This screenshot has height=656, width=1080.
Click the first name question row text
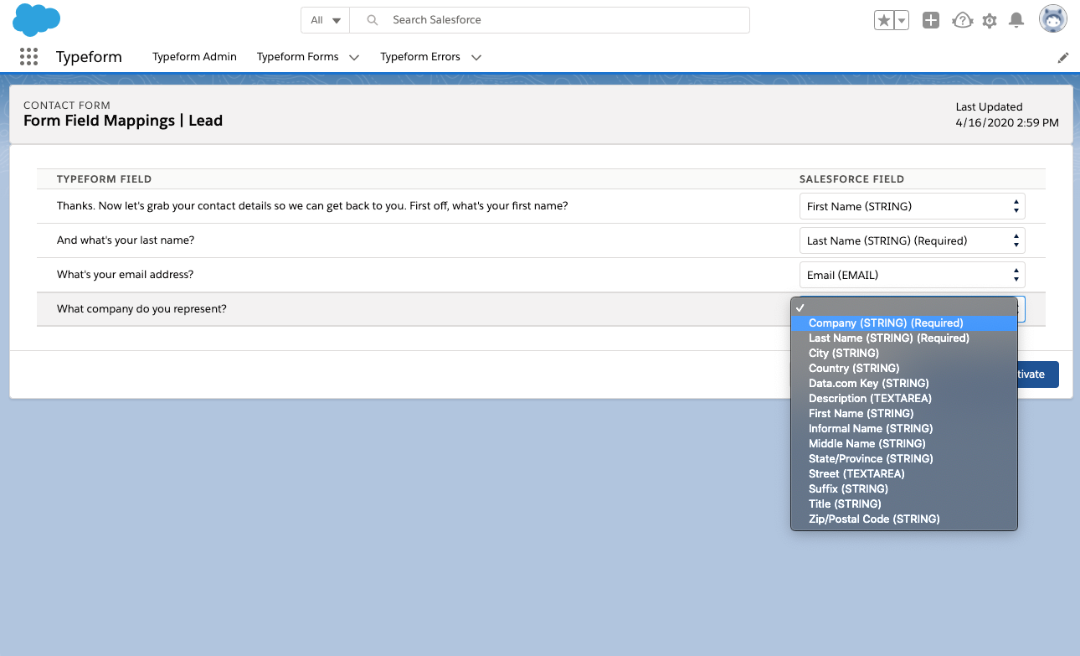click(312, 206)
